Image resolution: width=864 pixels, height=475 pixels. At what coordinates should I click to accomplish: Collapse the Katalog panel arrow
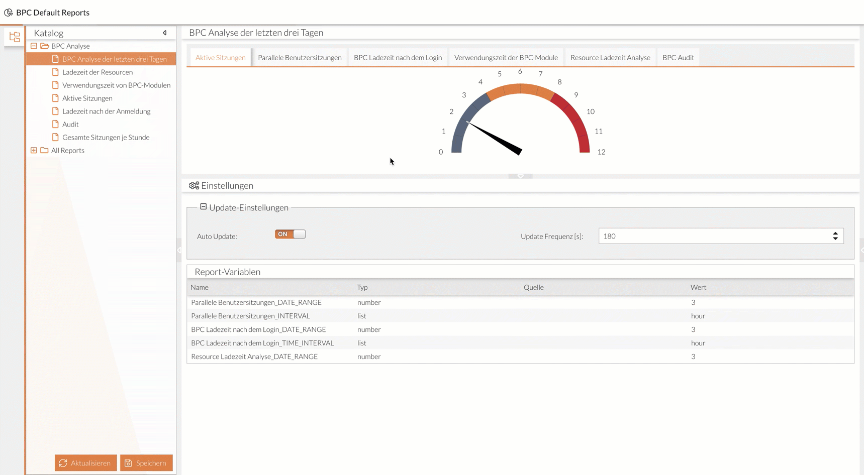165,33
